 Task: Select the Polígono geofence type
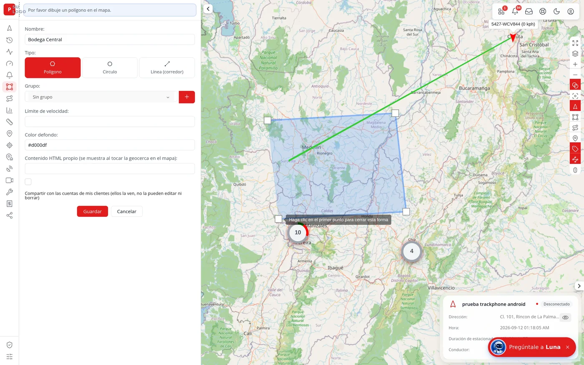click(53, 68)
